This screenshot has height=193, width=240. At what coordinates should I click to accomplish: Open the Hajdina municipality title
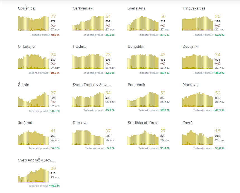coord(80,47)
